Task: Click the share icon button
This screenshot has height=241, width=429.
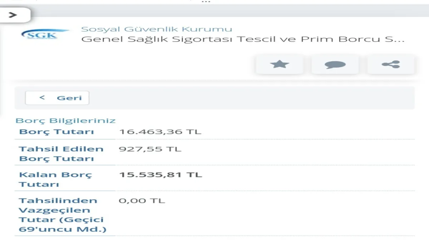Action: coord(391,64)
